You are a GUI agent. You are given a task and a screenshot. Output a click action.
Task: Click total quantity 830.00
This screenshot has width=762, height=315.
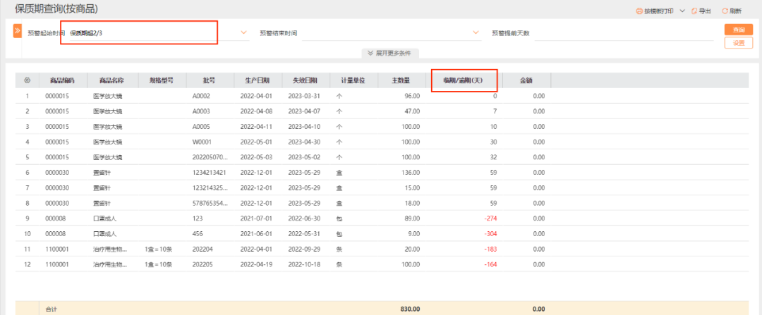(411, 309)
